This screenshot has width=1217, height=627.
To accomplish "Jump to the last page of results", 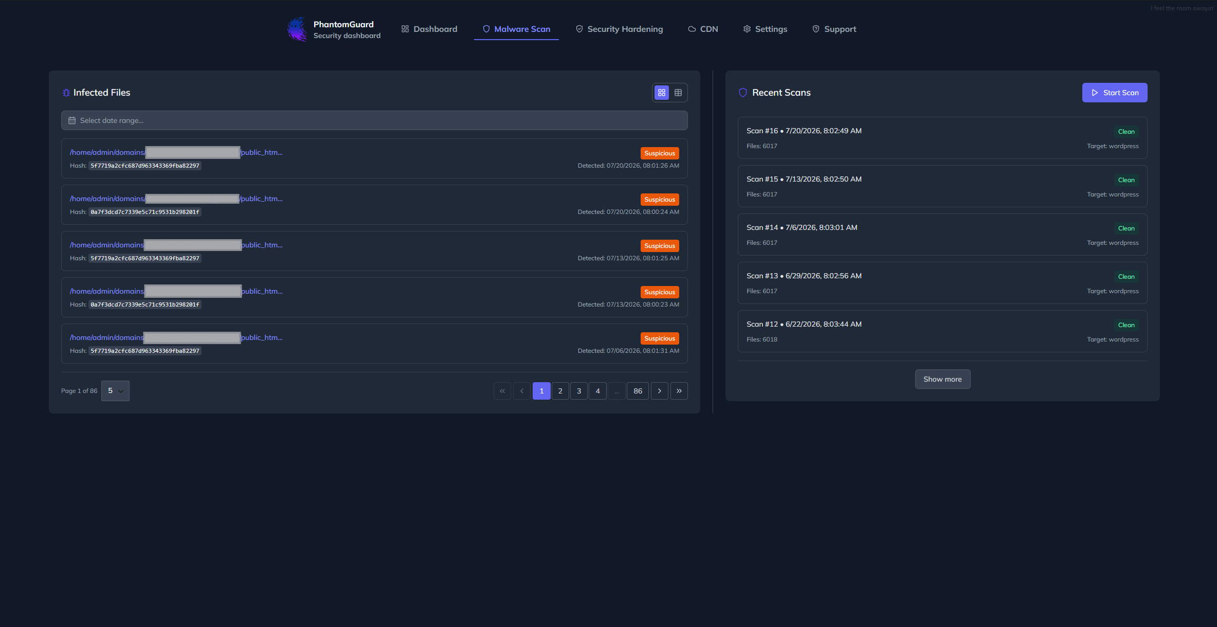I will [x=679, y=391].
